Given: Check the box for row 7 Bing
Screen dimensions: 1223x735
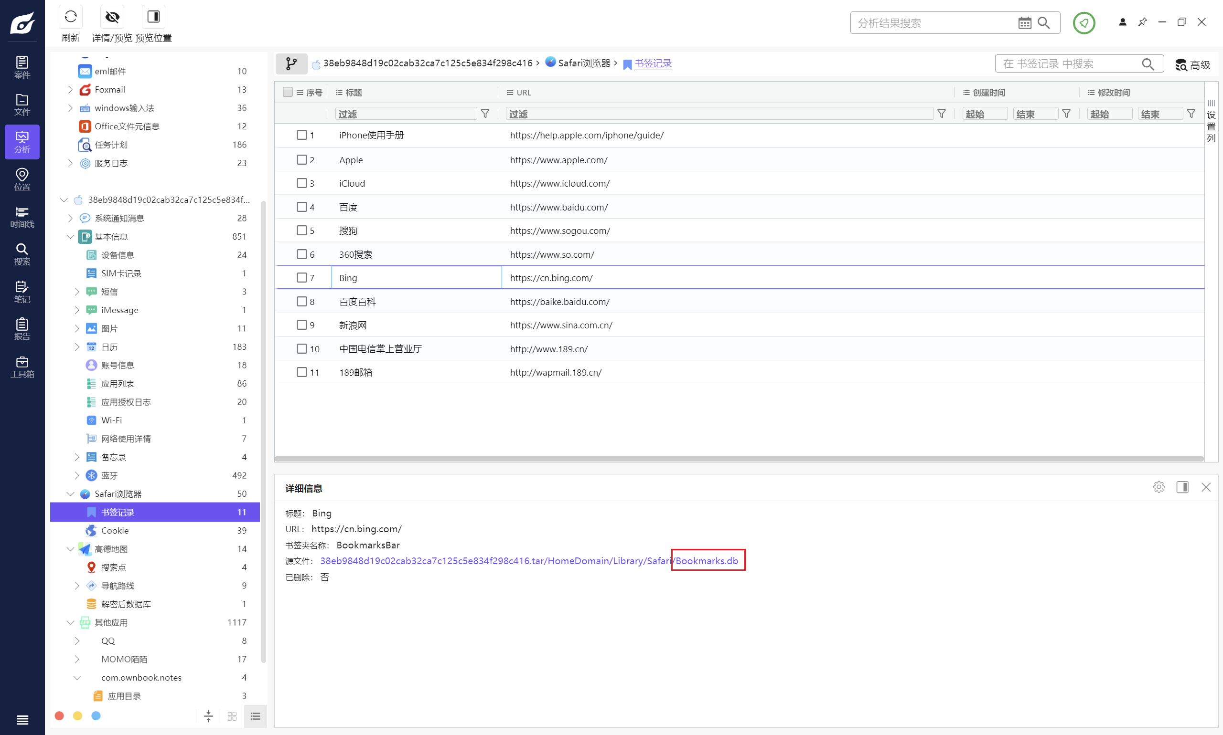Looking at the screenshot, I should coord(301,277).
